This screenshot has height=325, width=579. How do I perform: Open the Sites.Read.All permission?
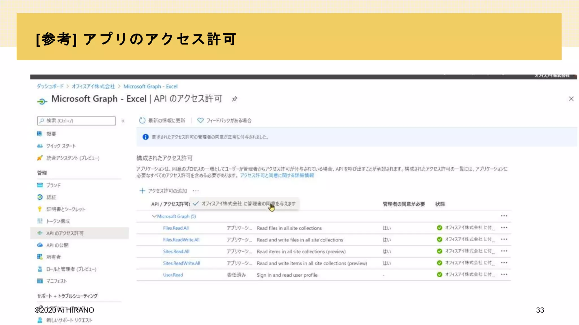point(176,251)
